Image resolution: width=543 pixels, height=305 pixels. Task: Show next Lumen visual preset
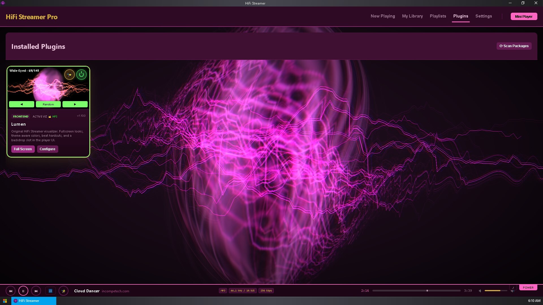click(x=75, y=104)
